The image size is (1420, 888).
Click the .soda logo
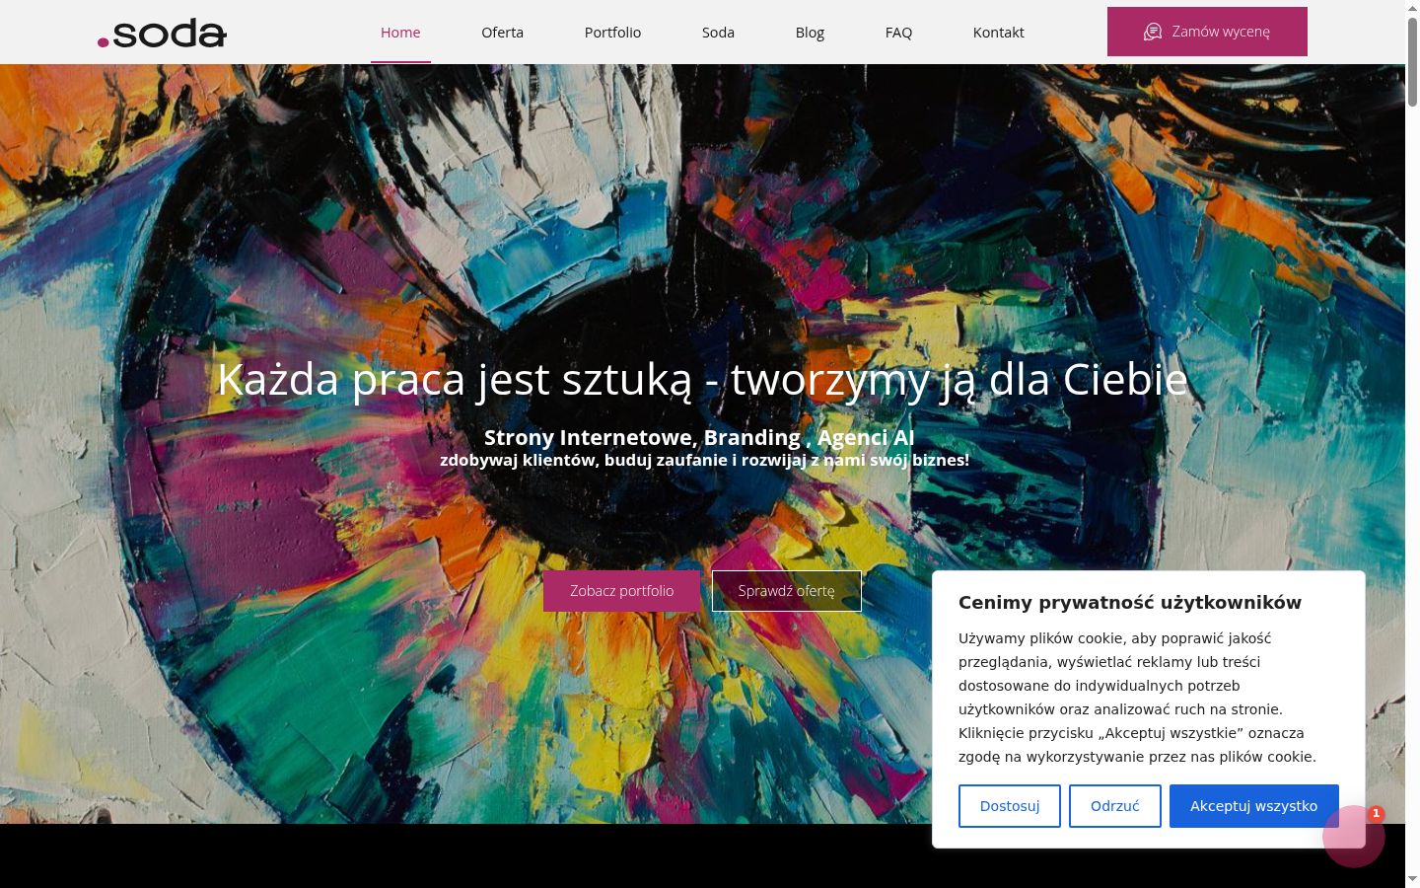pyautogui.click(x=162, y=34)
